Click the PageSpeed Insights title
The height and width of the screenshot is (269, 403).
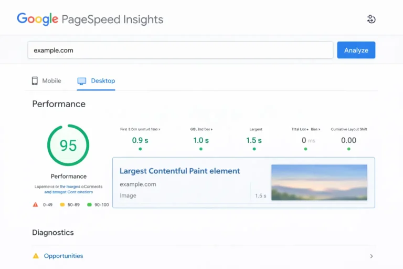coord(112,19)
